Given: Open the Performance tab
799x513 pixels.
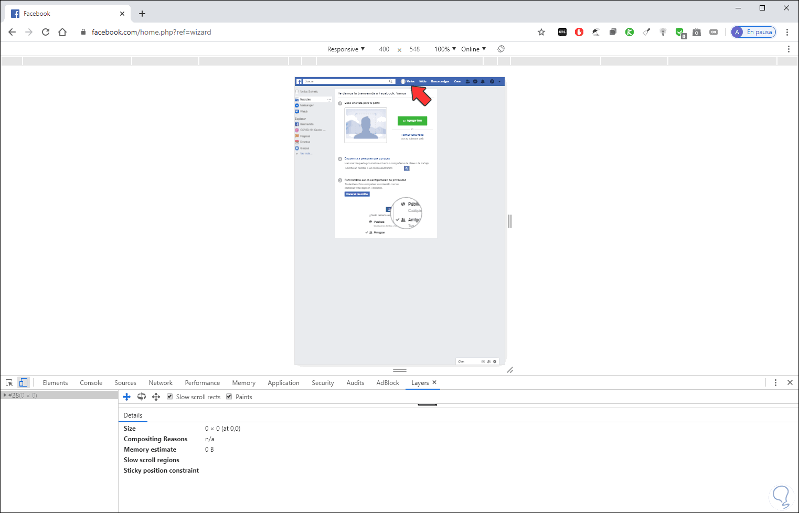Looking at the screenshot, I should (203, 383).
